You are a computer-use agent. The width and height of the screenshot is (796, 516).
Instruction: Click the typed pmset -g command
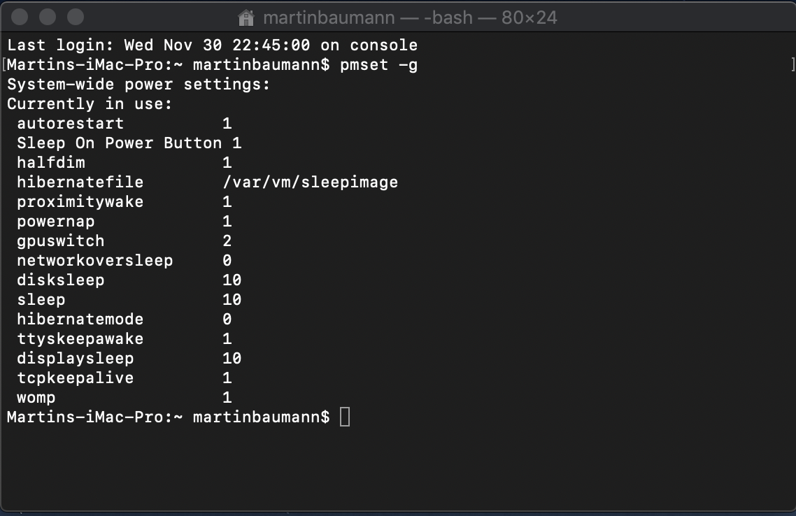pos(379,66)
